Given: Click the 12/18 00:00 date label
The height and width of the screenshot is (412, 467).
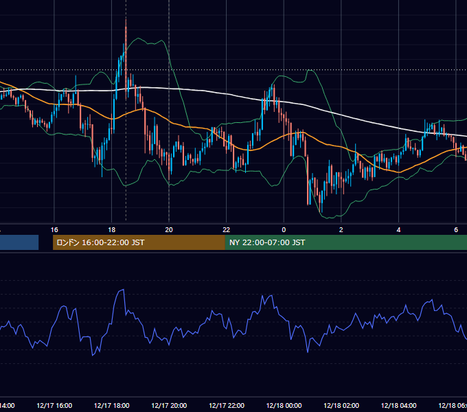Looking at the screenshot, I should click(284, 405).
